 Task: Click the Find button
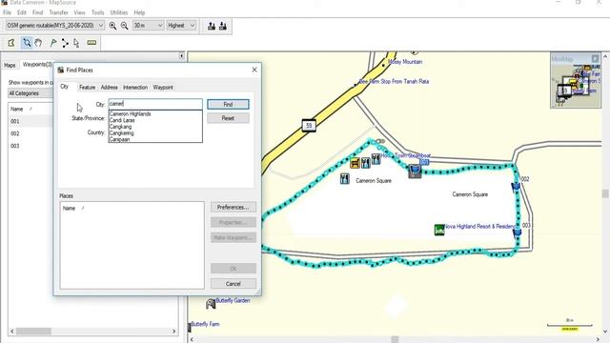click(228, 104)
